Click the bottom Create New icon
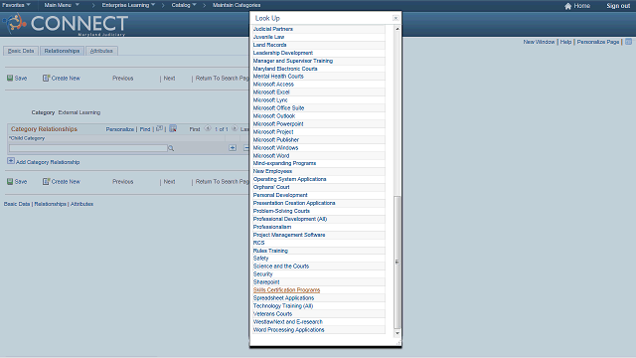Image resolution: width=636 pixels, height=358 pixels. [47, 181]
